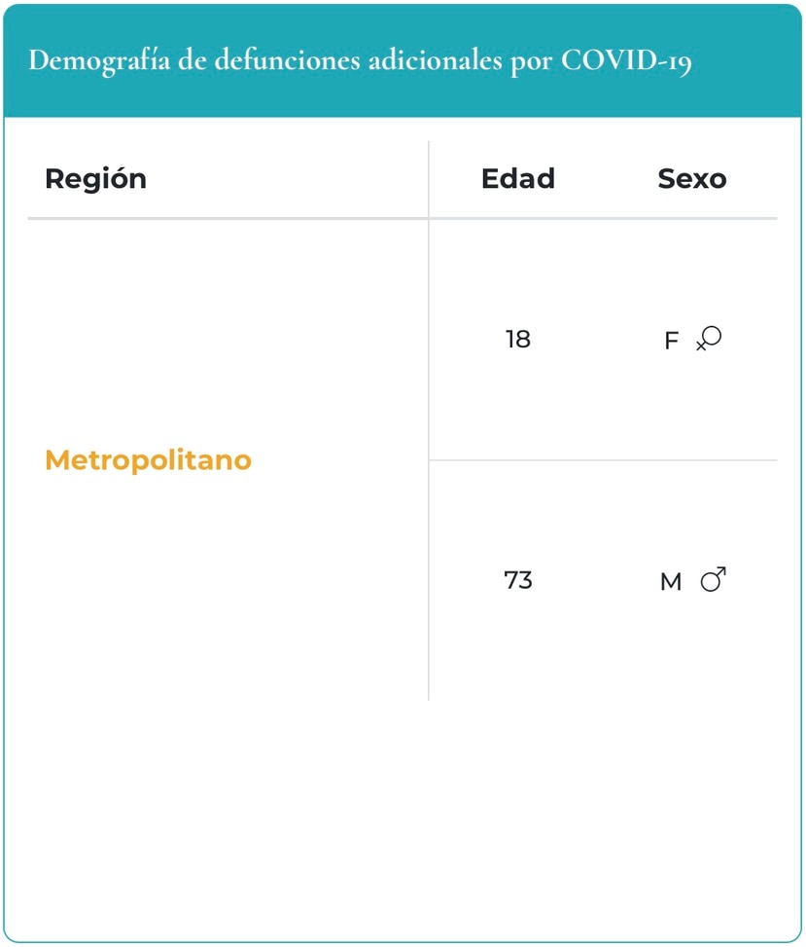Click the title Demografía de defunciones adicionales
806x947 pixels.
265,60
